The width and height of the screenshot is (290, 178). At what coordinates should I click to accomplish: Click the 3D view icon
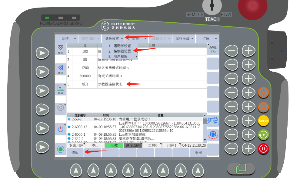213,135
